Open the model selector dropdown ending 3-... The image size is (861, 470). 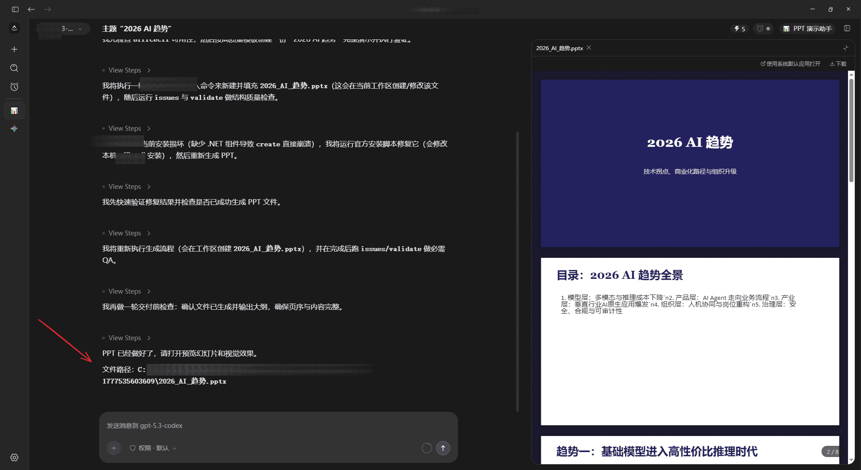pos(63,29)
